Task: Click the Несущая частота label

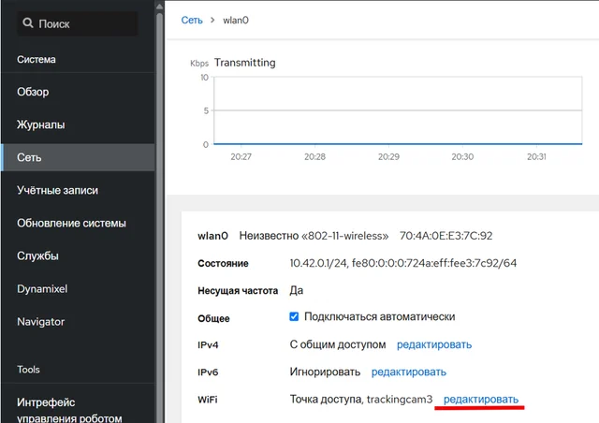Action: (238, 291)
